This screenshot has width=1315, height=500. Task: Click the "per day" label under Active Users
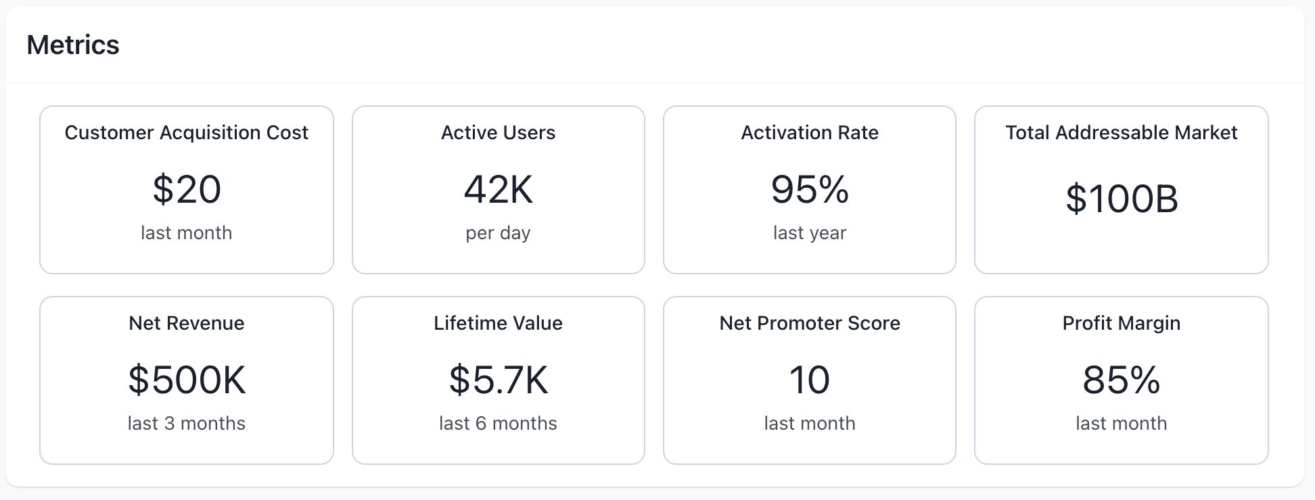pyautogui.click(x=498, y=232)
